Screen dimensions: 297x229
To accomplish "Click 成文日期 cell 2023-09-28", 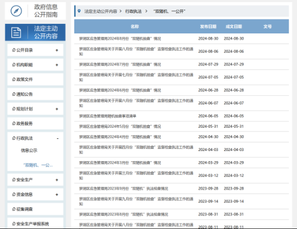I will 234,189.
